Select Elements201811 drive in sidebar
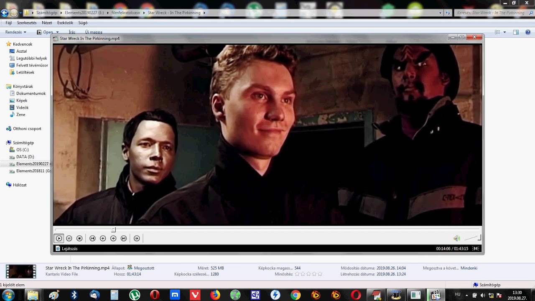535x301 pixels. 33,171
